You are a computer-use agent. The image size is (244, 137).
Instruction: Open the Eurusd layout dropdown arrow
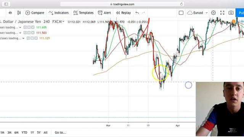[x=207, y=13]
